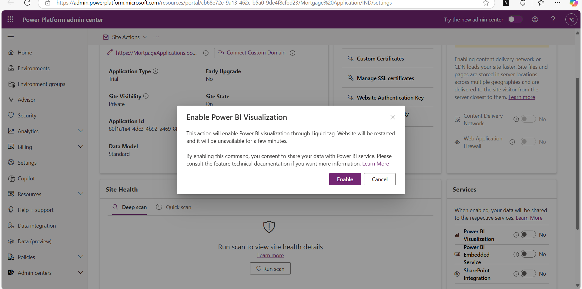Click the edit pencil icon for site URL
Image resolution: width=582 pixels, height=289 pixels.
tap(110, 53)
